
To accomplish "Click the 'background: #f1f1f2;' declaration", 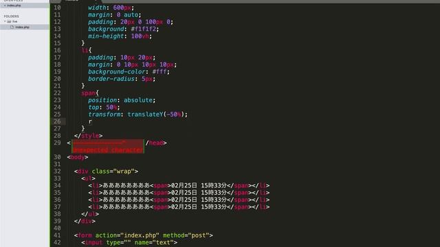I will point(124,29).
